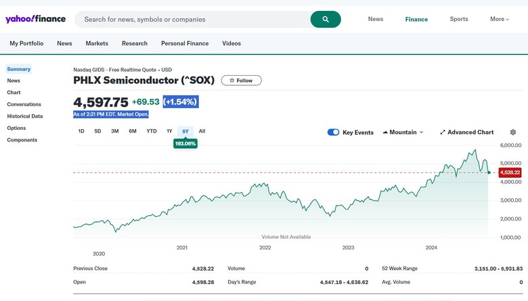528x301 pixels.
Task: Open Historical Data in sidebar
Action: (x=25, y=116)
